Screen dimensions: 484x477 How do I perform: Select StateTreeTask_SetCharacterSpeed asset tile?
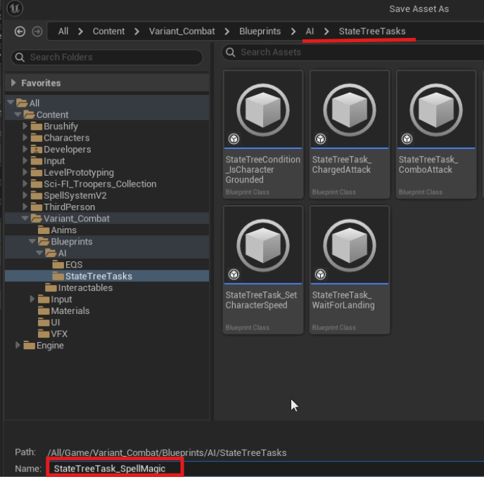(263, 270)
